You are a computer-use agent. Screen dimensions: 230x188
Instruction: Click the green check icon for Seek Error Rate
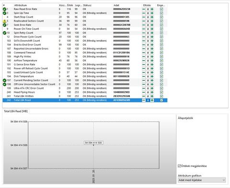(4, 25)
